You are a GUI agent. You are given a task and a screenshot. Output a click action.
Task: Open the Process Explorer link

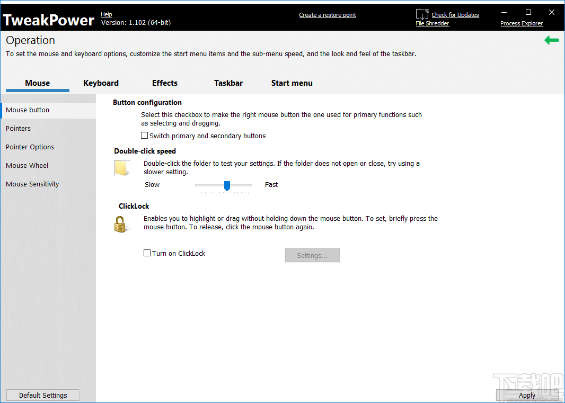522,23
